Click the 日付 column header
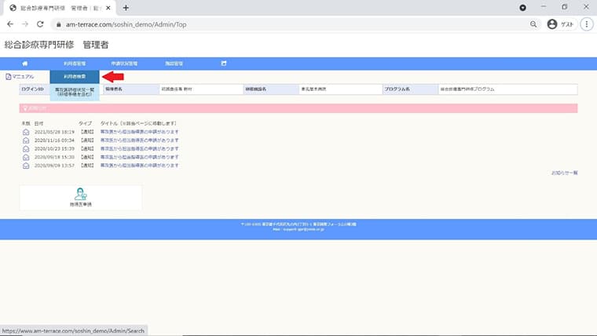 point(38,123)
